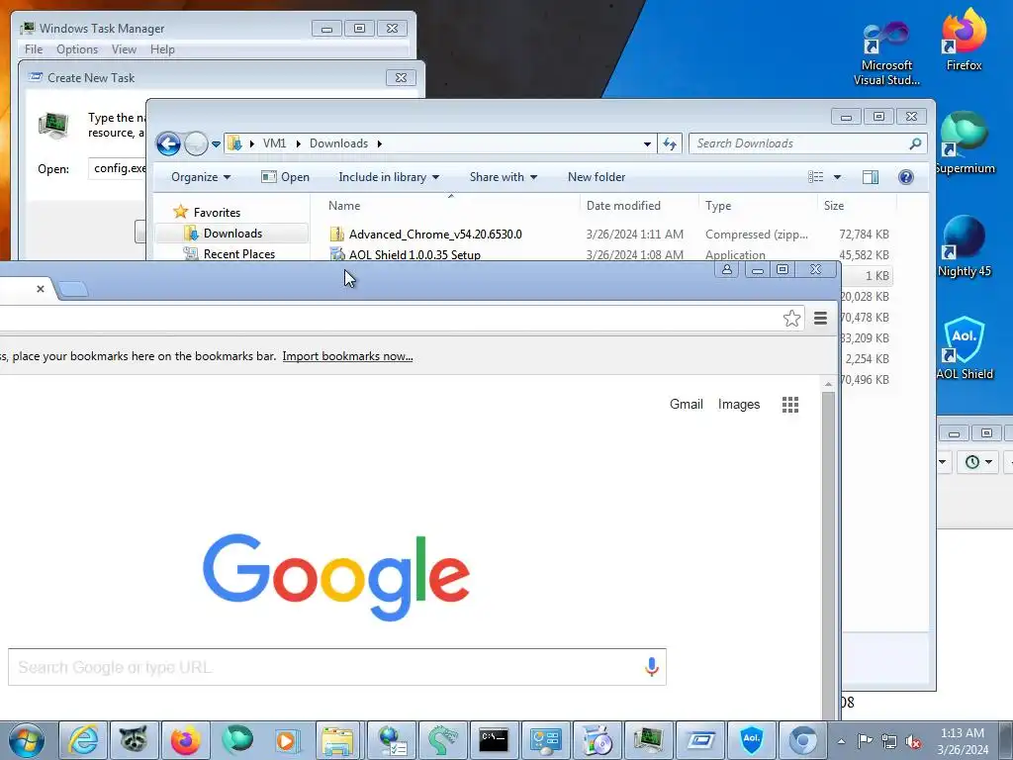Image resolution: width=1013 pixels, height=760 pixels.
Task: Open Explorer help question mark icon
Action: pos(906,177)
